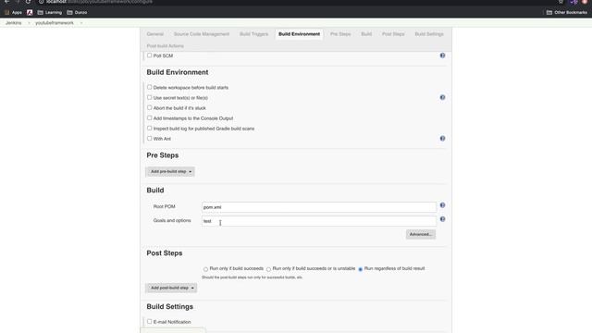View site info icon before localhost
Screen dimensions: 592x333
tap(41, 2)
